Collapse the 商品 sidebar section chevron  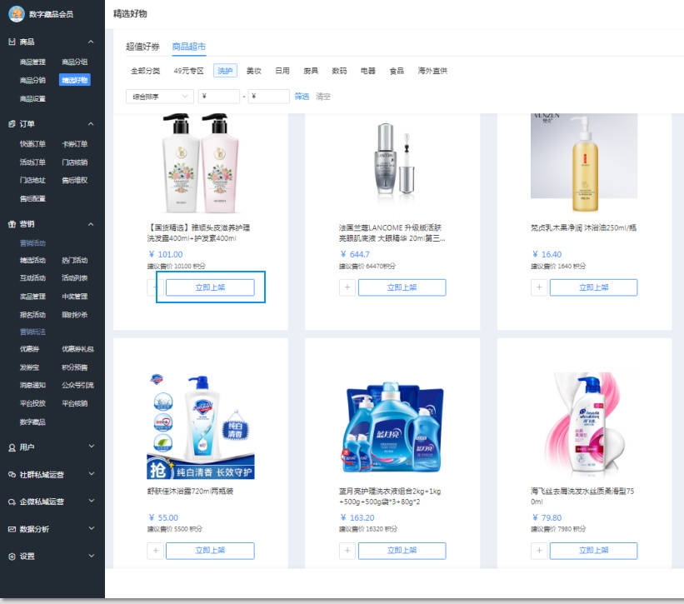point(91,42)
